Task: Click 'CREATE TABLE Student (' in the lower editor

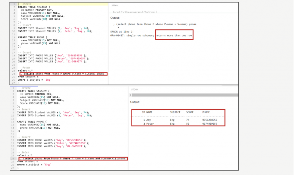Action: pos(33,91)
